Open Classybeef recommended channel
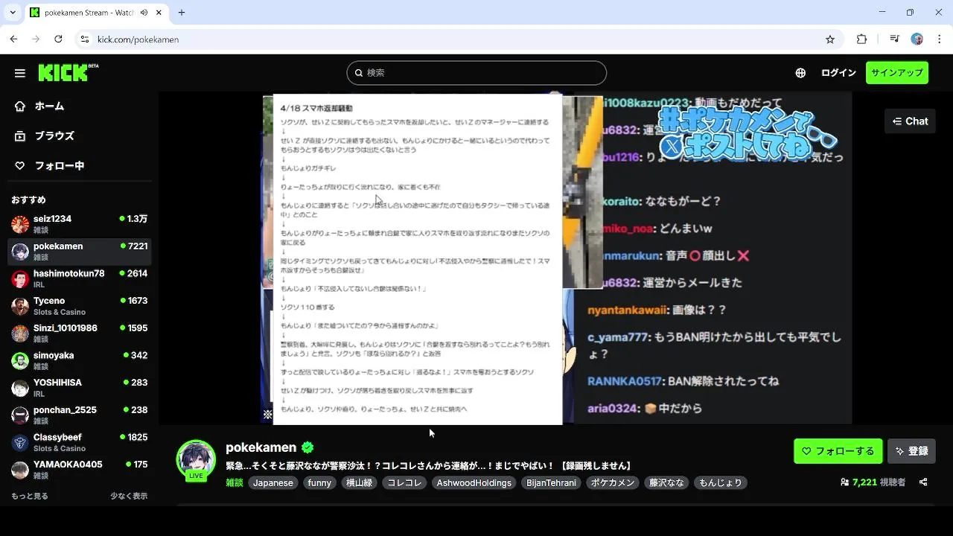 [79, 442]
